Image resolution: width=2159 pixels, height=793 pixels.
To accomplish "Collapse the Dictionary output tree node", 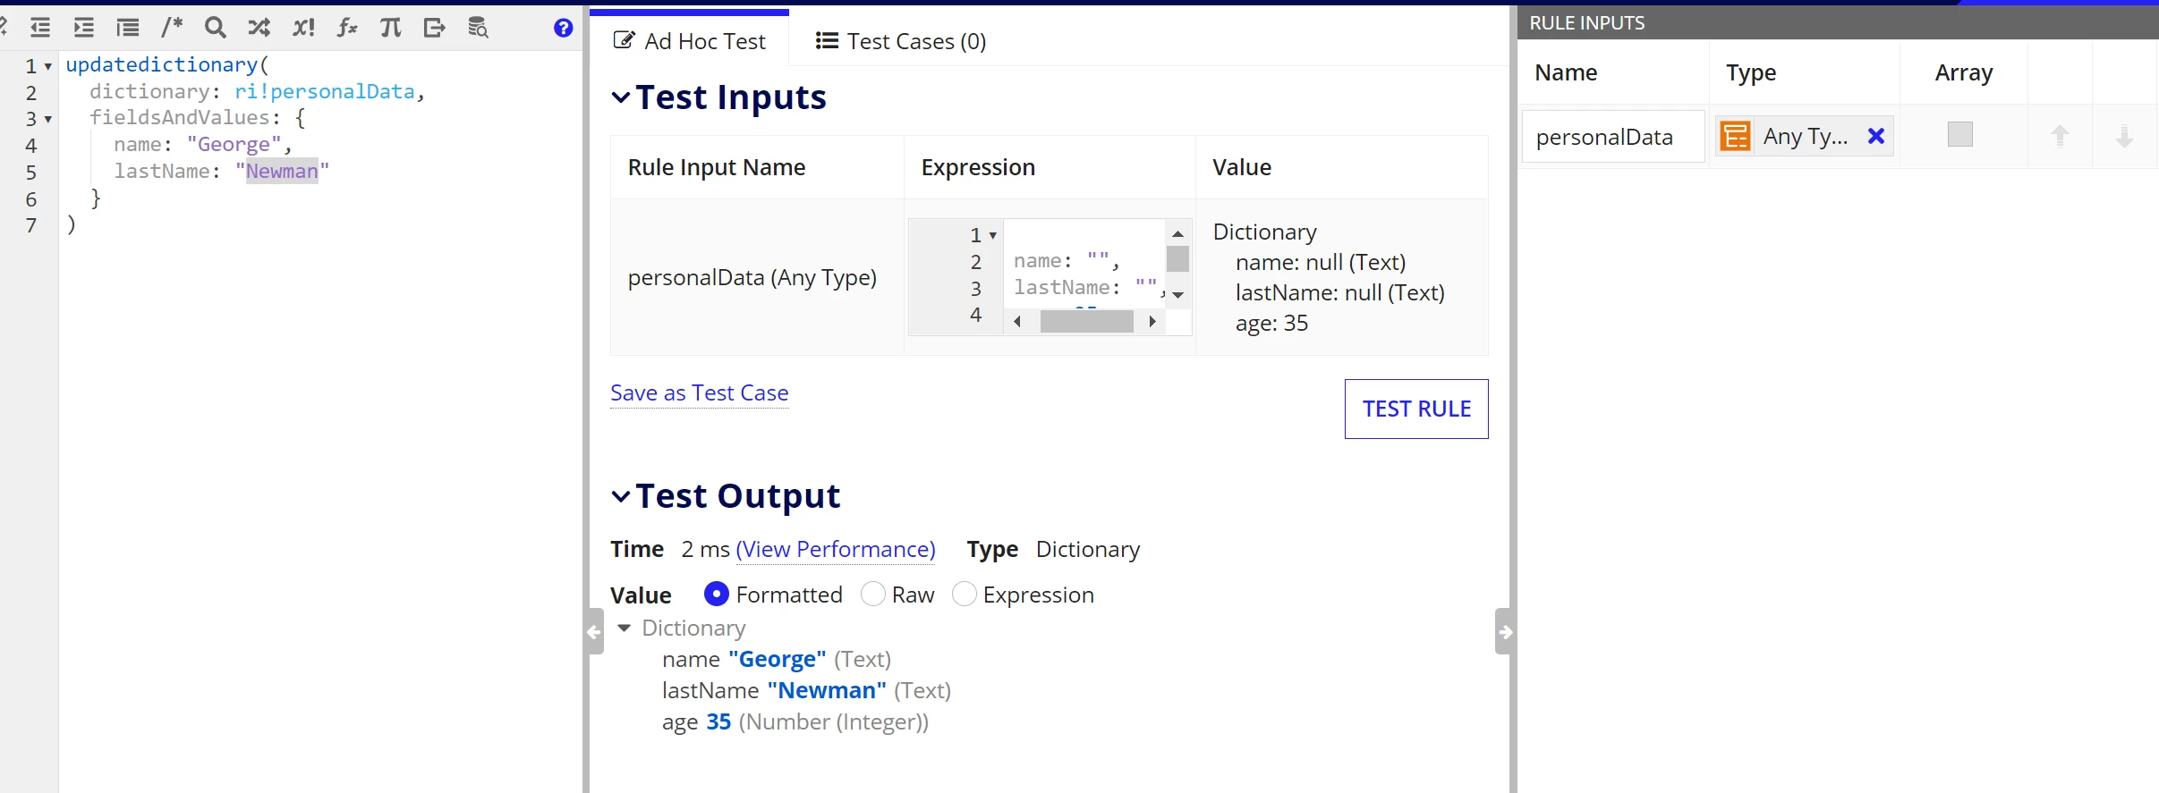I will (x=625, y=628).
